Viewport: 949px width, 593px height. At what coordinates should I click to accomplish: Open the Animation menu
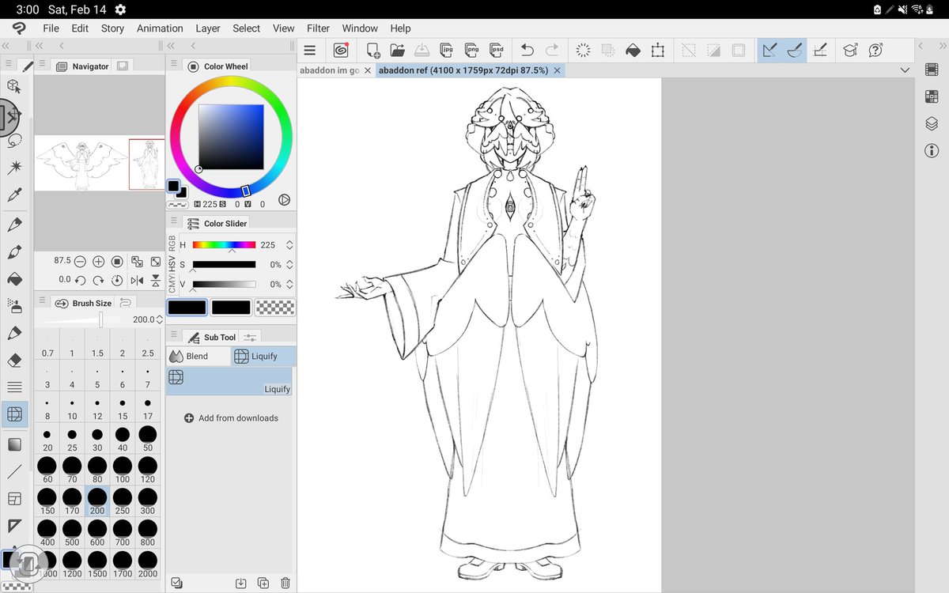160,28
